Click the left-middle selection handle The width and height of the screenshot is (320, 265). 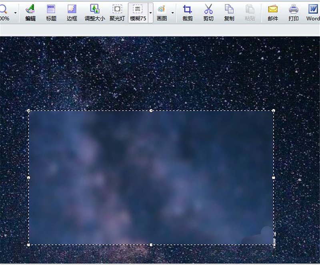(x=28, y=178)
